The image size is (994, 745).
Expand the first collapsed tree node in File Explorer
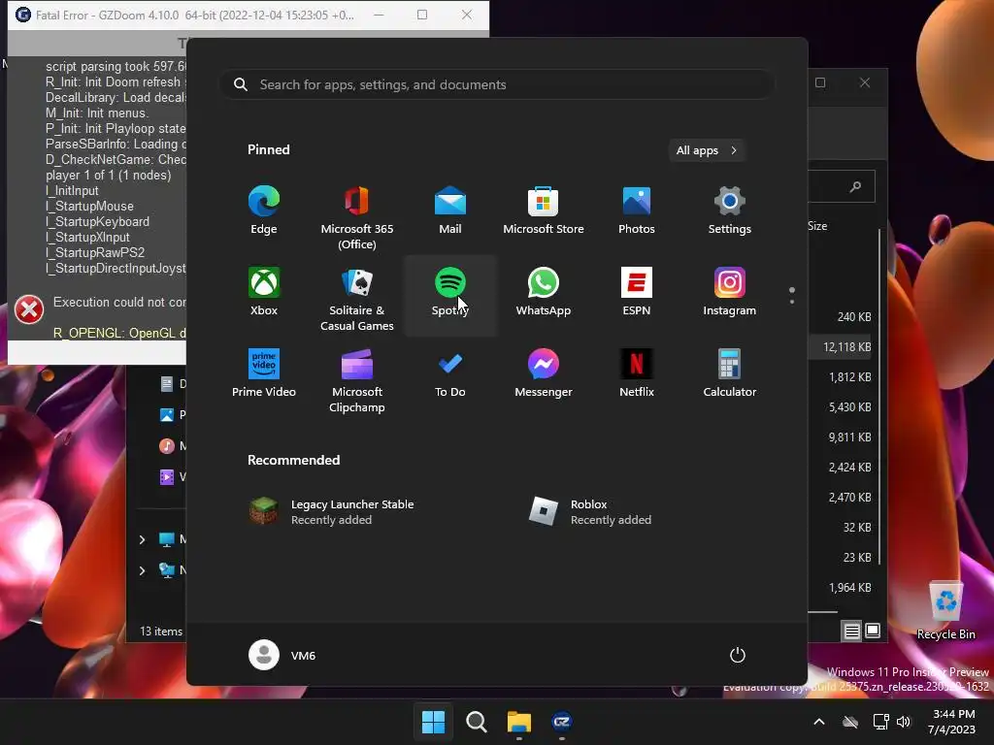(x=142, y=539)
